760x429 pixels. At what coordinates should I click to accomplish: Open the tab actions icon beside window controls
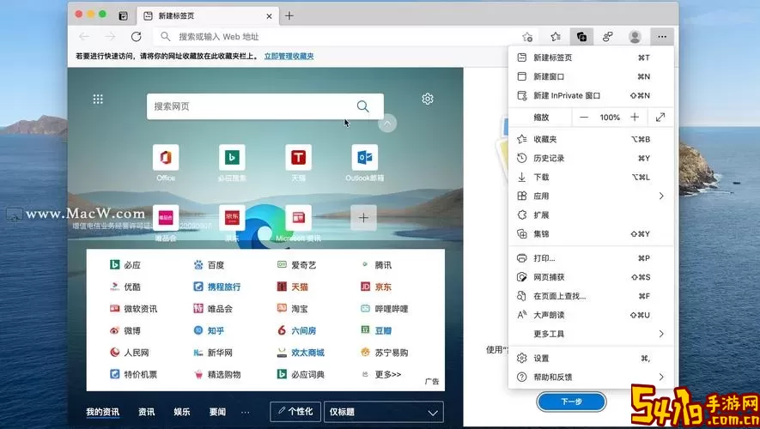(x=123, y=16)
